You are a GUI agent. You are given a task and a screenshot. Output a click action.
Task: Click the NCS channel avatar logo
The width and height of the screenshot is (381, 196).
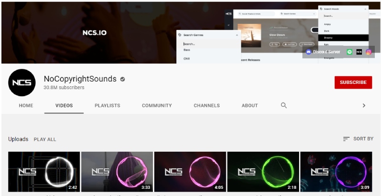tap(22, 83)
